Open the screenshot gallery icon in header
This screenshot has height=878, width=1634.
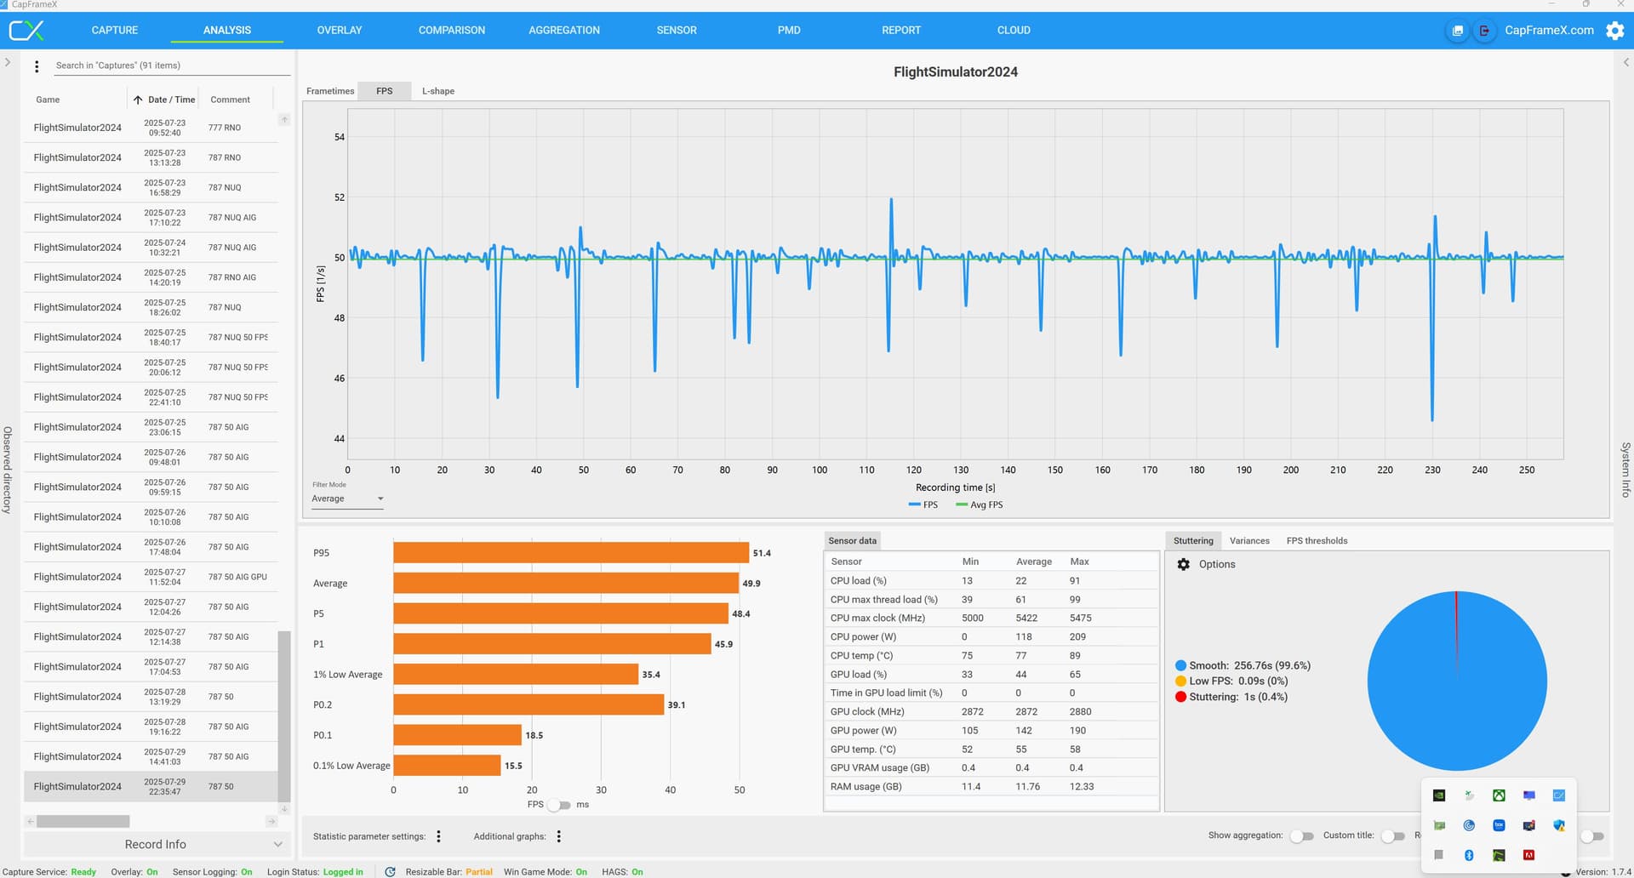pos(1458,31)
